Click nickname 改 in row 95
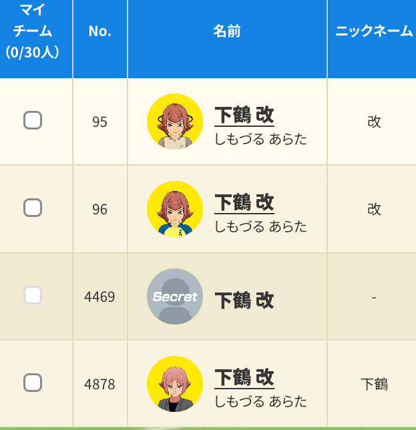 click(x=374, y=122)
